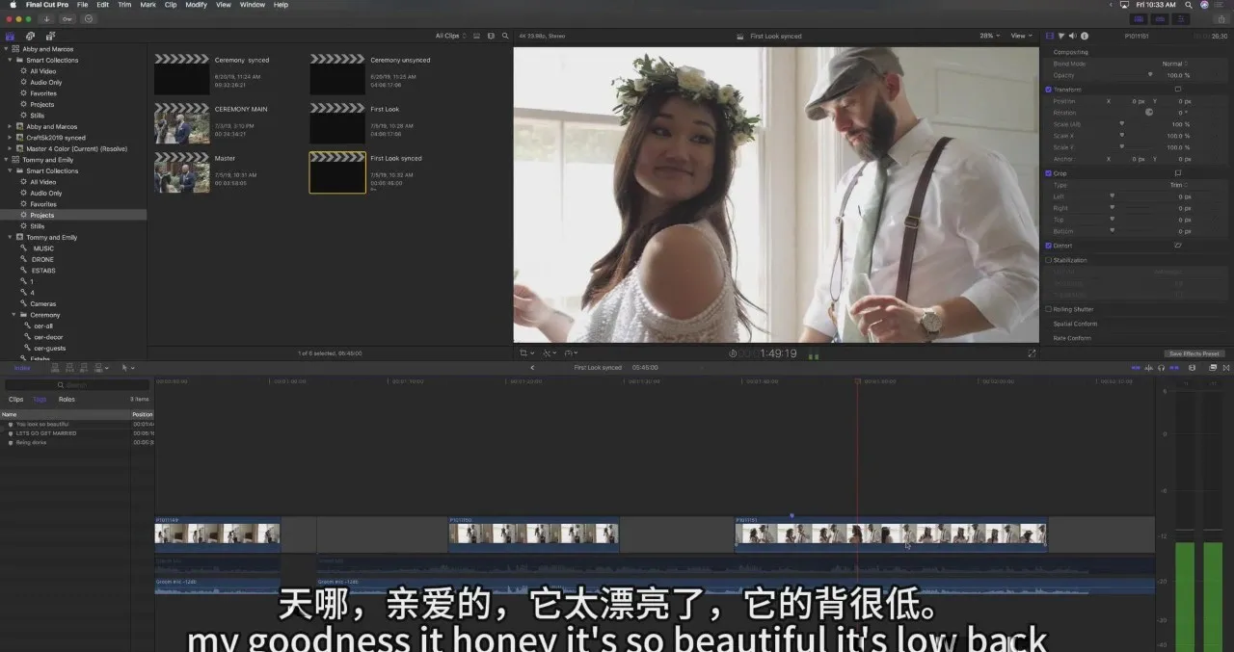The width and height of the screenshot is (1234, 652).
Task: Select the DRONE keyword collection
Action: coord(42,260)
